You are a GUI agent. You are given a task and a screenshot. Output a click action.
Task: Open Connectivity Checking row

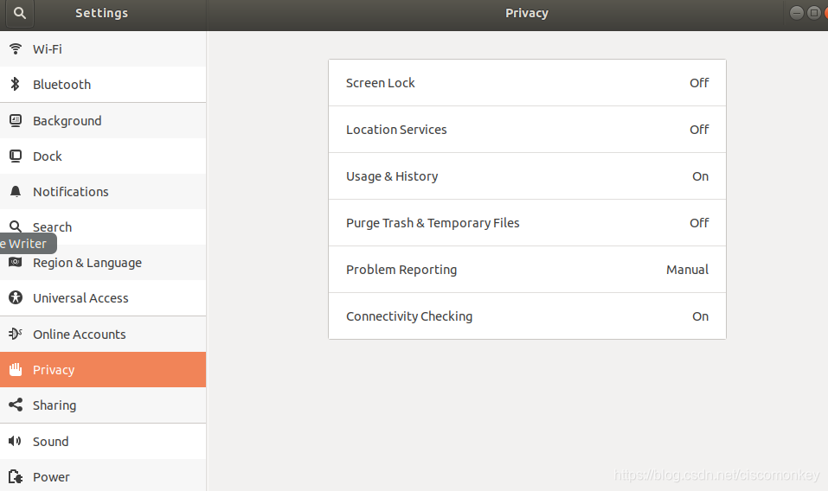tap(527, 316)
